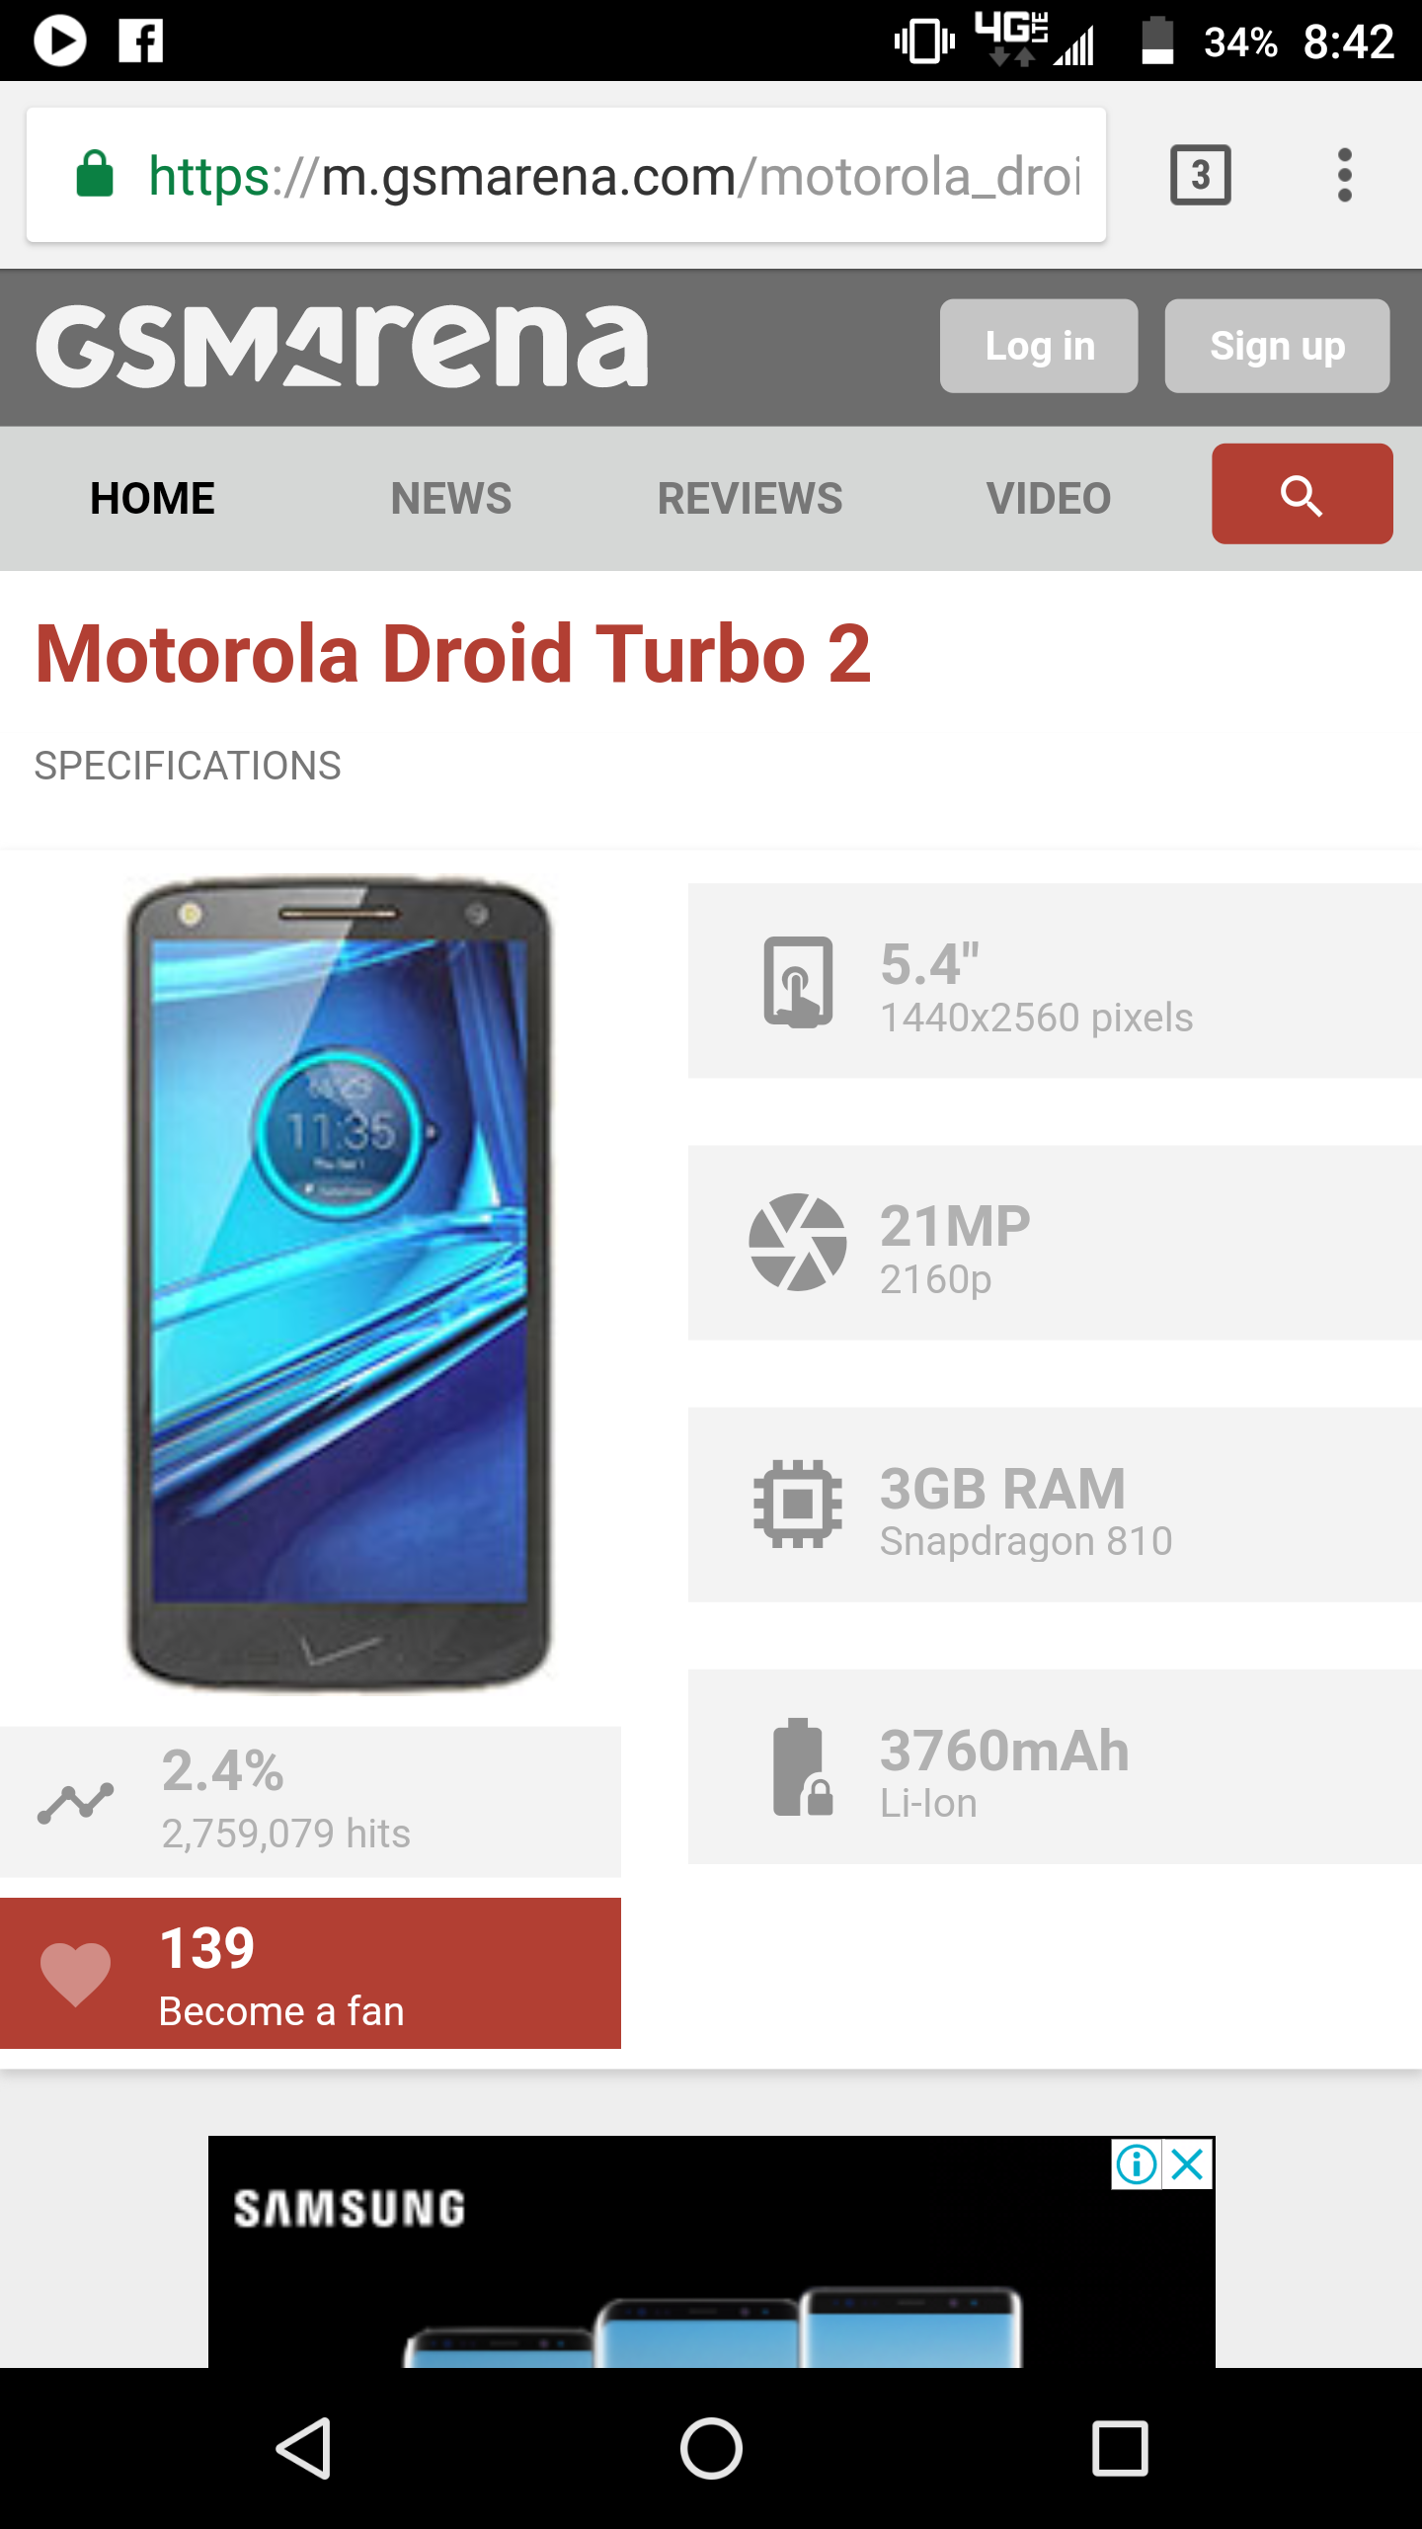Close the Samsung ad with the X
Image resolution: width=1422 pixels, height=2529 pixels.
[x=1188, y=2164]
